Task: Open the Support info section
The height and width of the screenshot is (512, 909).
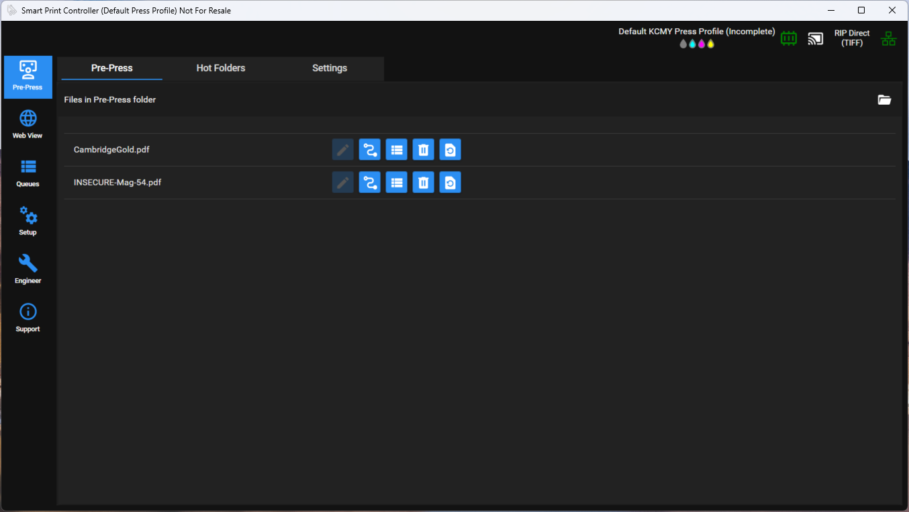Action: pyautogui.click(x=28, y=318)
